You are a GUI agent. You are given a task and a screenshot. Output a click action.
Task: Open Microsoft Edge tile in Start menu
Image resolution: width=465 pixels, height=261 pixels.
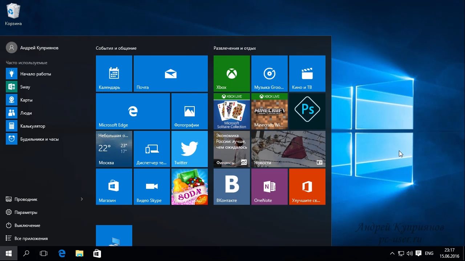click(x=133, y=111)
